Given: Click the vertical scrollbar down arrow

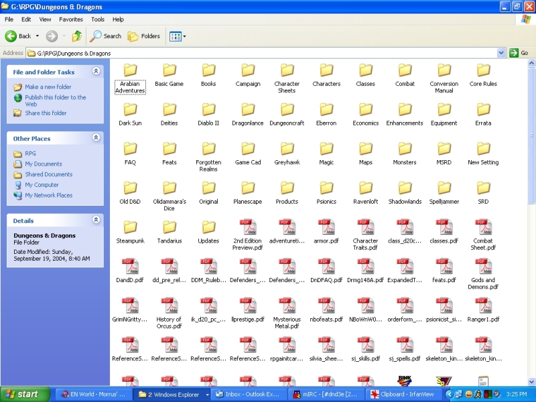Looking at the screenshot, I should tap(531, 381).
